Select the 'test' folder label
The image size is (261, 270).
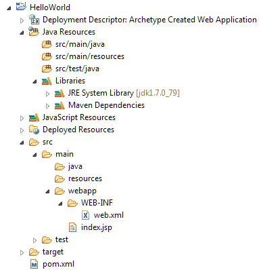click(x=62, y=239)
